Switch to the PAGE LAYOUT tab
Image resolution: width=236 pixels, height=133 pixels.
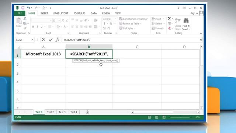60,13
